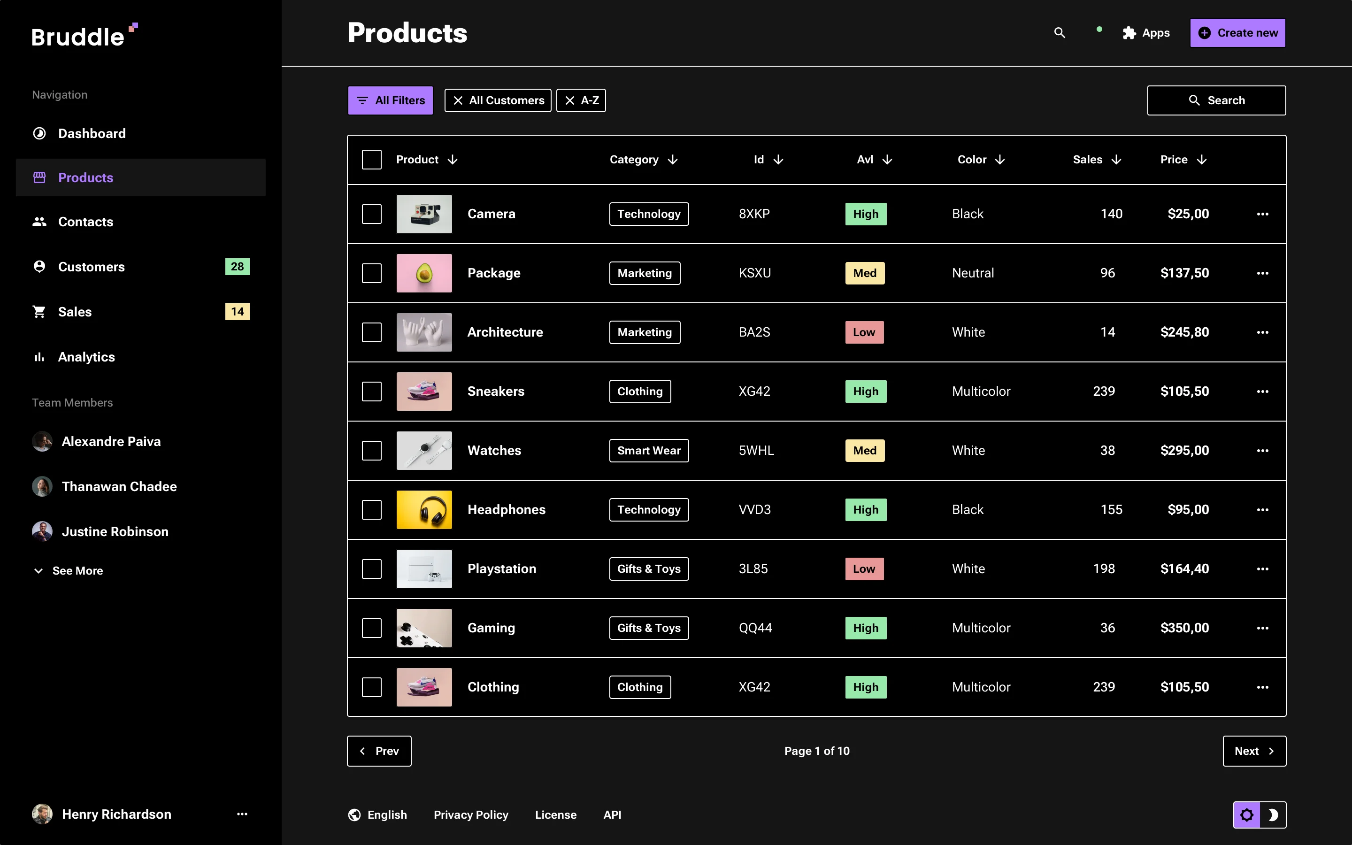Screen dimensions: 1352x845
Task: Sort the Sales column descending
Action: pyautogui.click(x=1117, y=159)
